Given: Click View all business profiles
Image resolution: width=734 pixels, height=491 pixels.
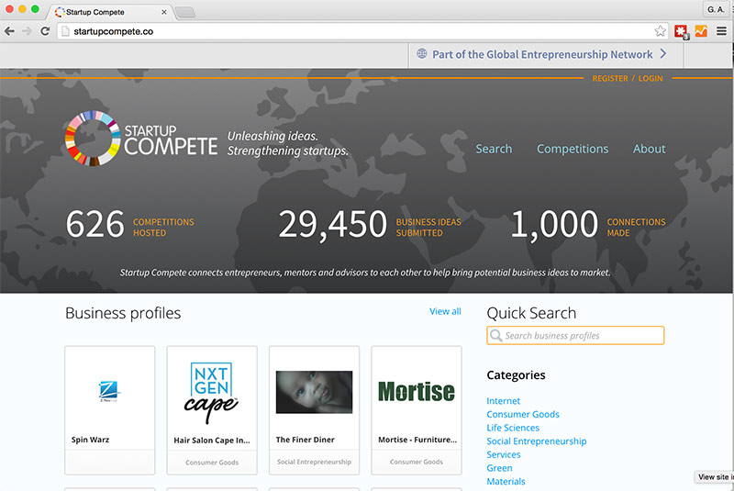Looking at the screenshot, I should point(445,311).
